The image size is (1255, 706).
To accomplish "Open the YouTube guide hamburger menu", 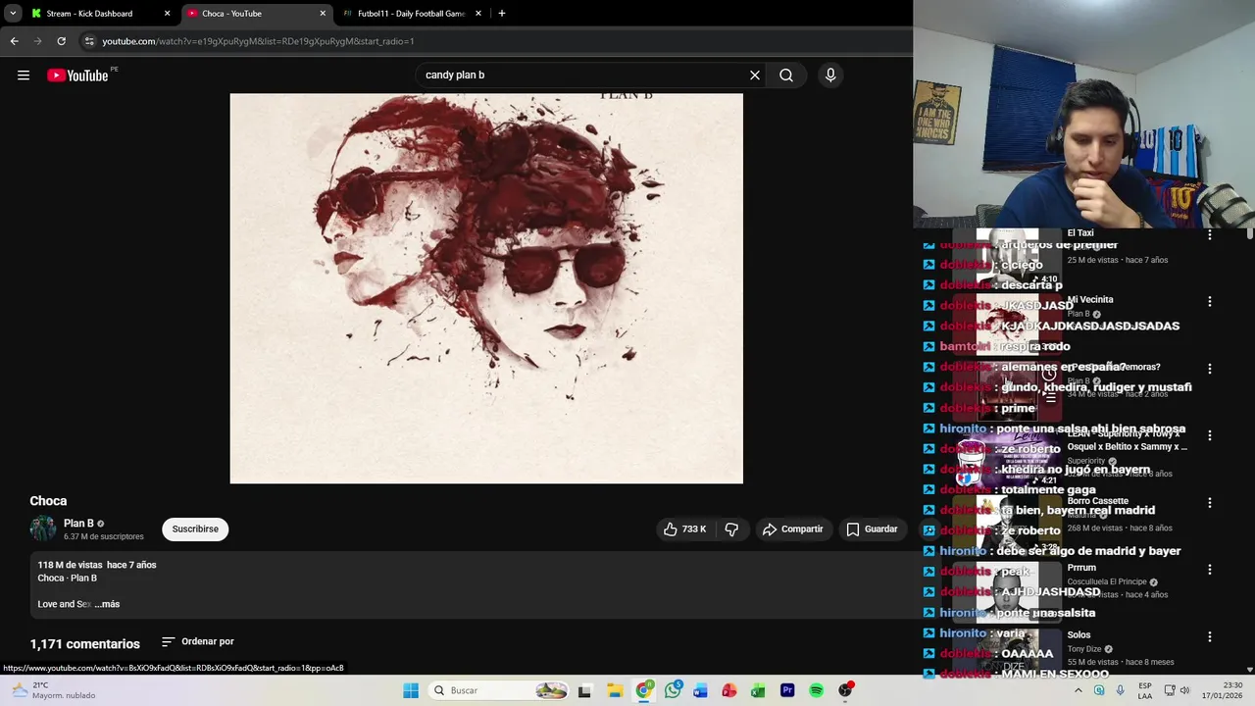I will tap(24, 76).
